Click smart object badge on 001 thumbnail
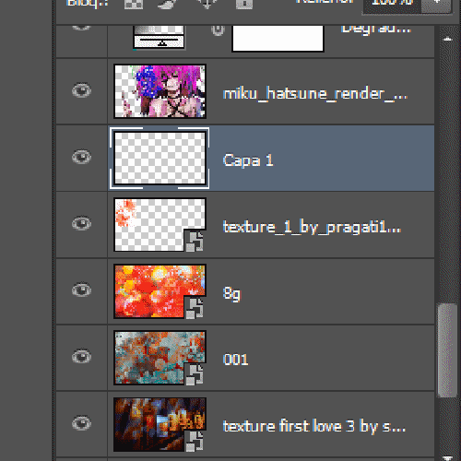The image size is (461, 461). click(195, 374)
